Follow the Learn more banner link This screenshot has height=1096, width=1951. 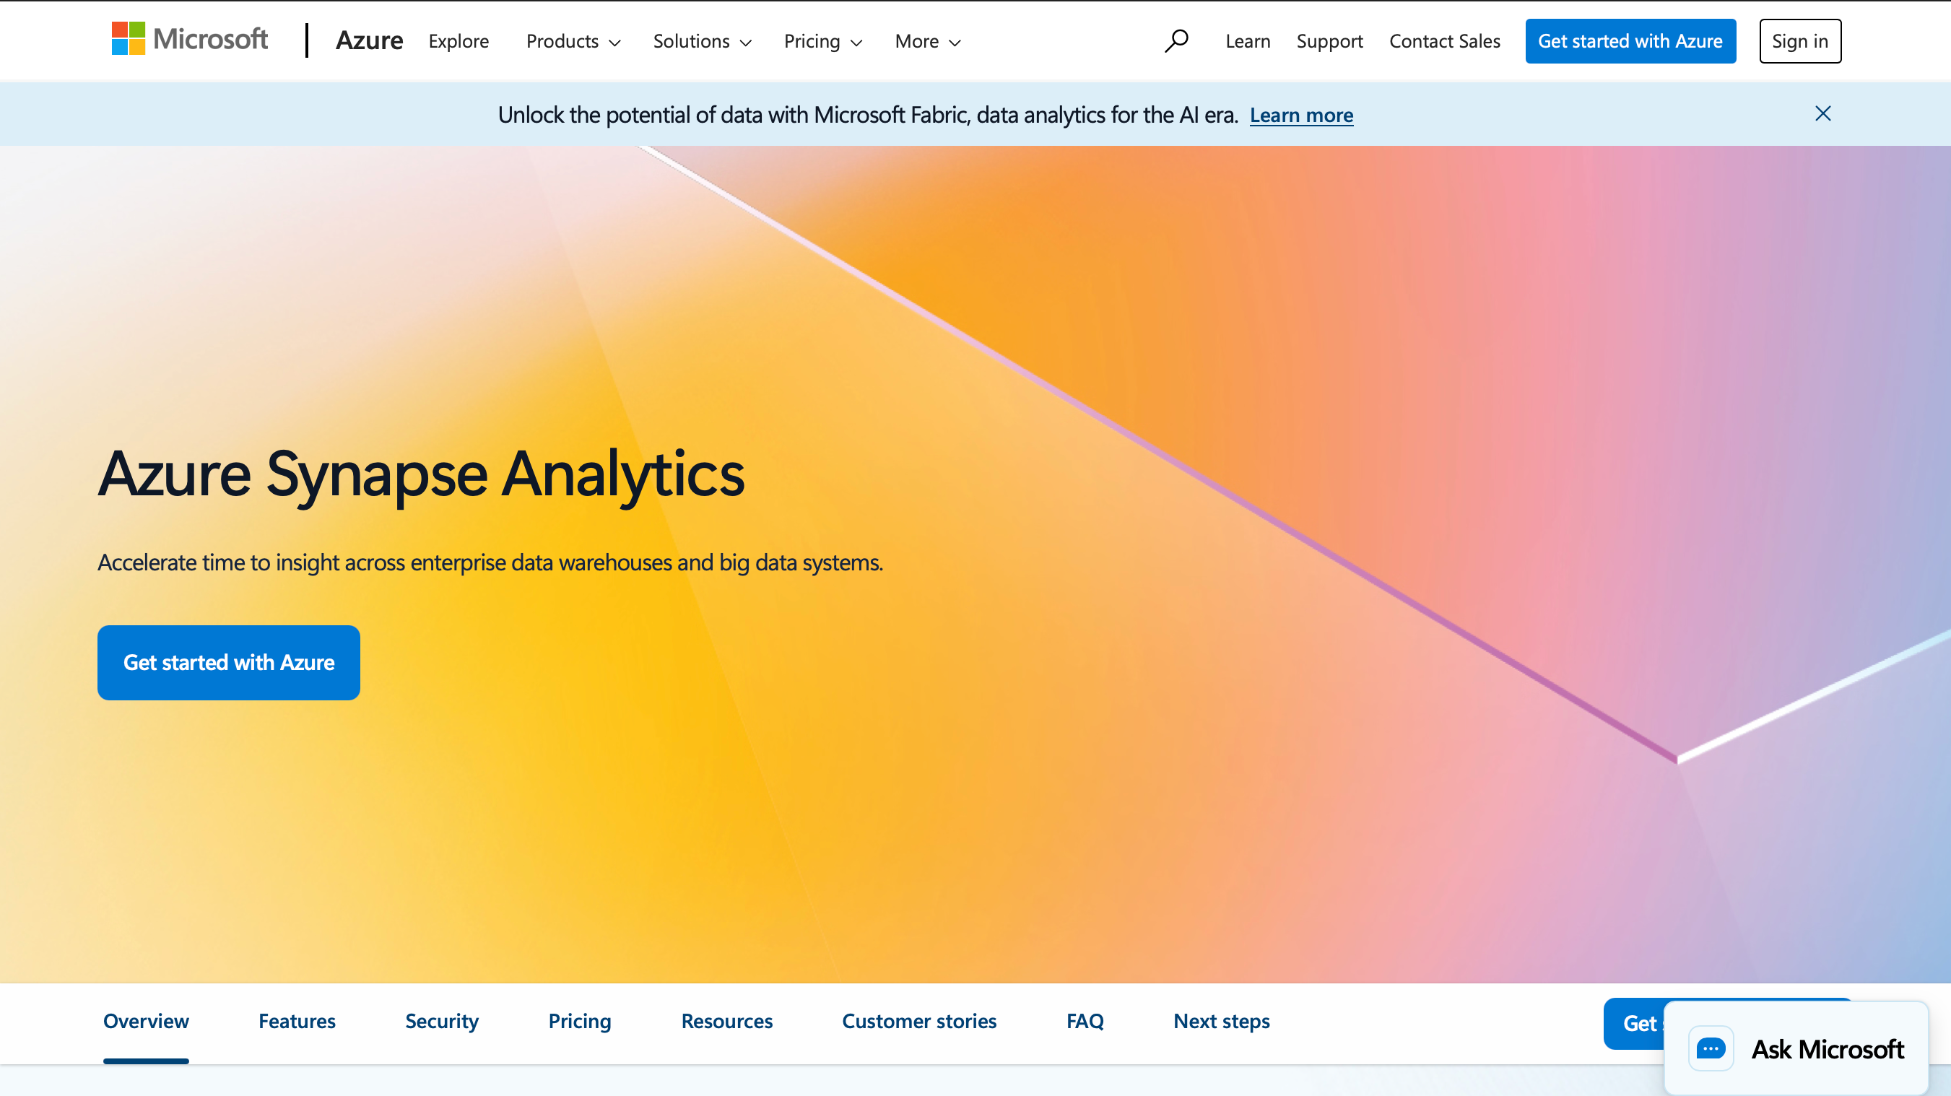(x=1301, y=115)
